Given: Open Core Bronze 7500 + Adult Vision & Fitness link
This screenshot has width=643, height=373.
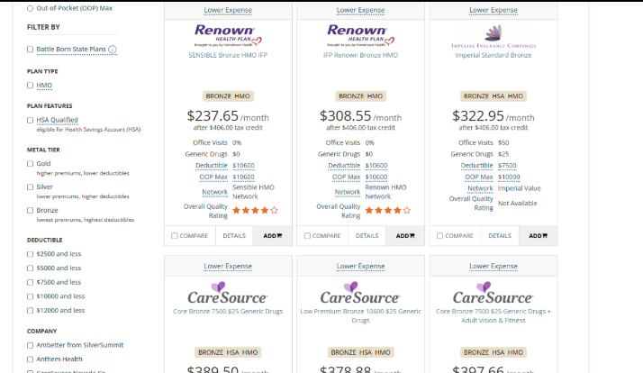Looking at the screenshot, I should coord(494,315).
